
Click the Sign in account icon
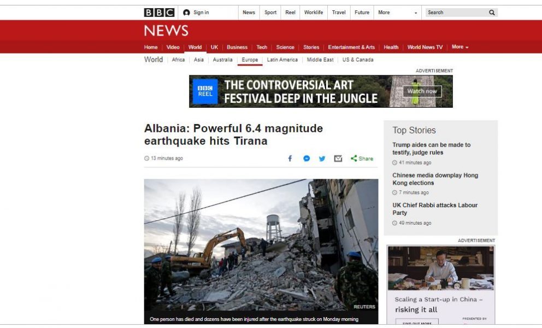pyautogui.click(x=186, y=13)
